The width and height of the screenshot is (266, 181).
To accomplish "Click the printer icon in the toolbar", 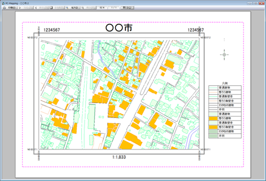I will [x=4, y=8].
